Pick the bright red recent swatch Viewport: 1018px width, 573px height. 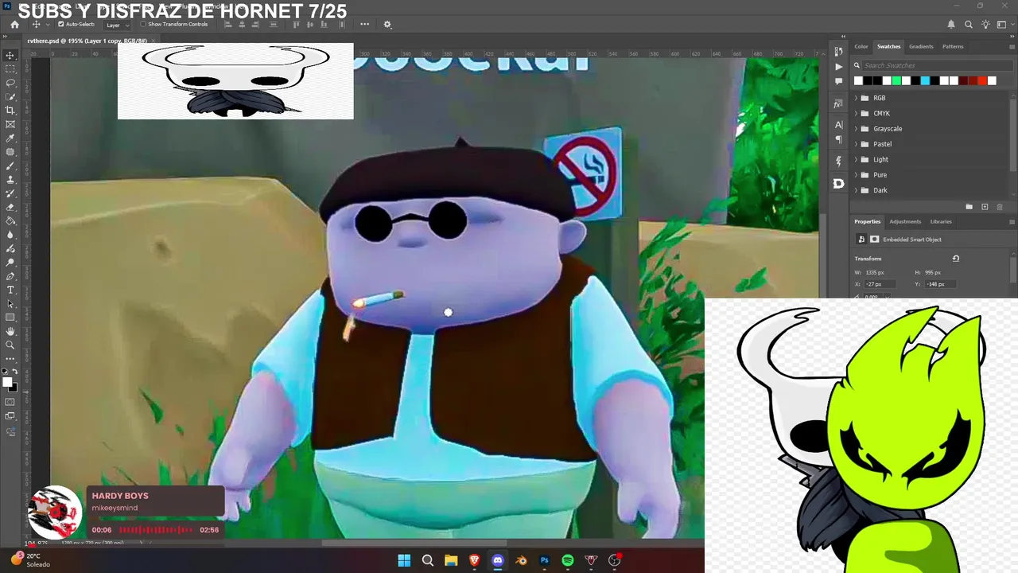(982, 80)
